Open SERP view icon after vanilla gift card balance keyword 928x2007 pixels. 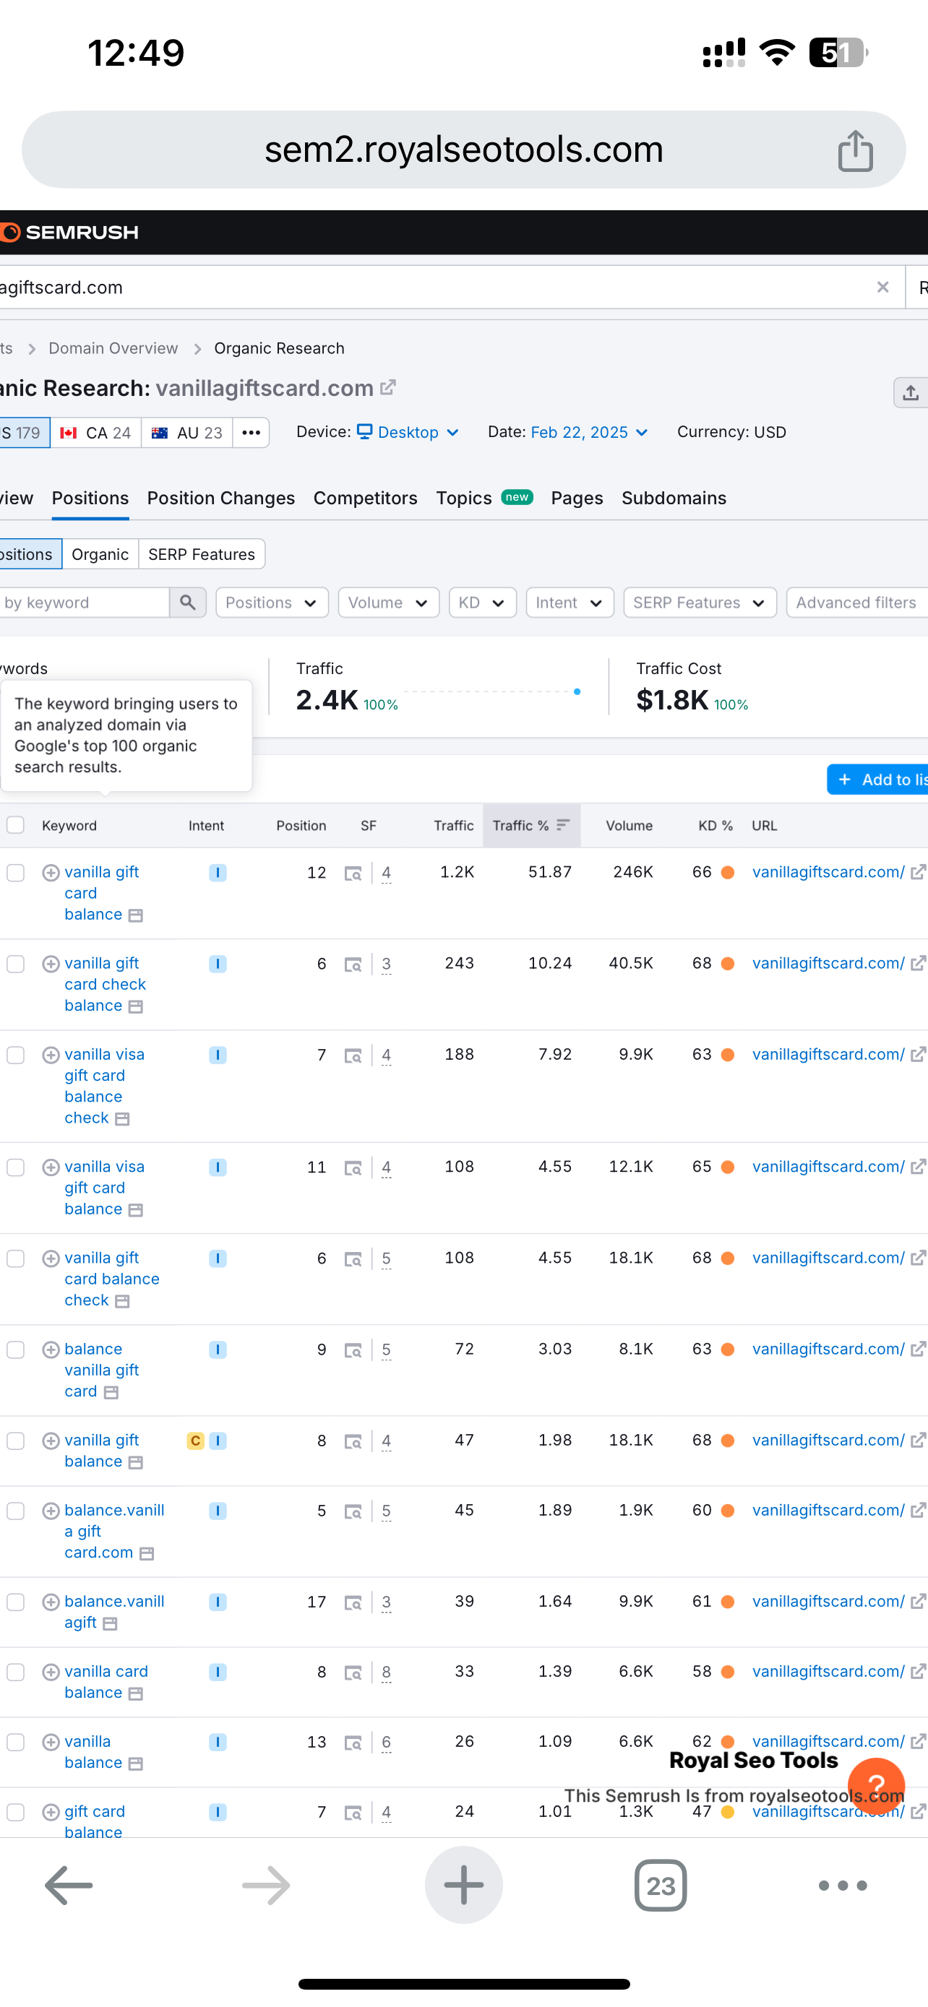[x=136, y=915]
